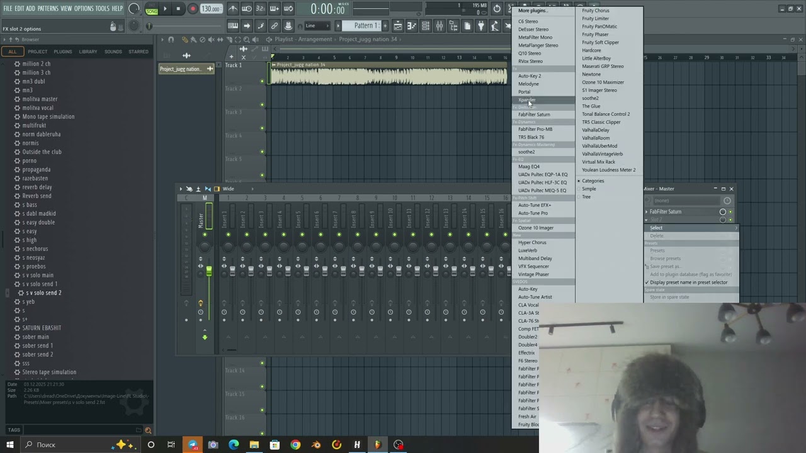Screen dimensions: 806x453
Task: Open the FILE menu
Action: [x=8, y=9]
